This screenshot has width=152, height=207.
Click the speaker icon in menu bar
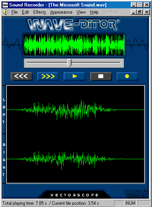pos(6,12)
